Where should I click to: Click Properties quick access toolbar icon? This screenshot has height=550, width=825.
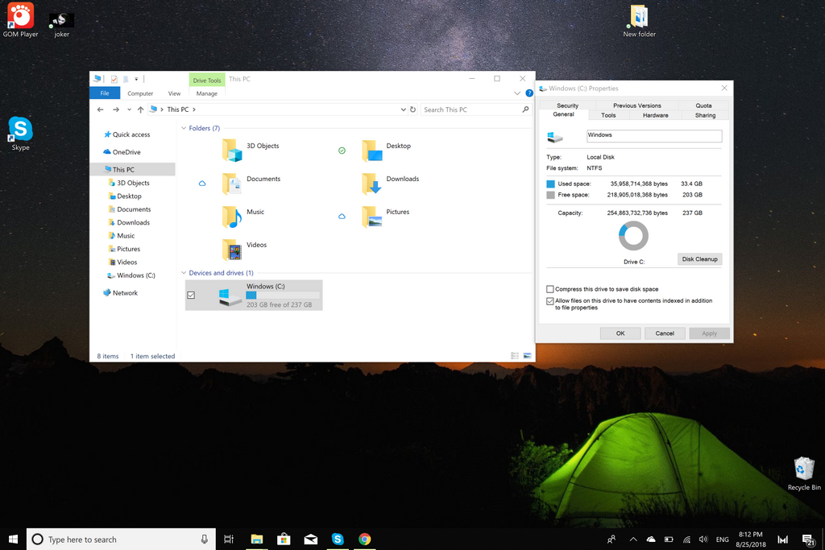pyautogui.click(x=114, y=79)
